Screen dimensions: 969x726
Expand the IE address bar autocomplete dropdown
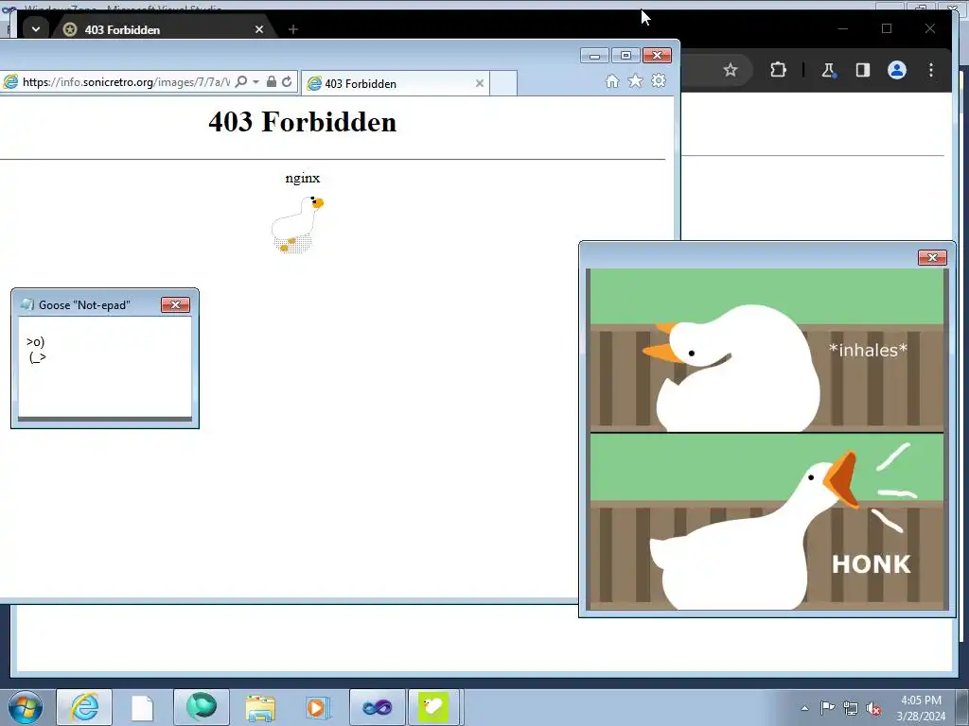255,81
